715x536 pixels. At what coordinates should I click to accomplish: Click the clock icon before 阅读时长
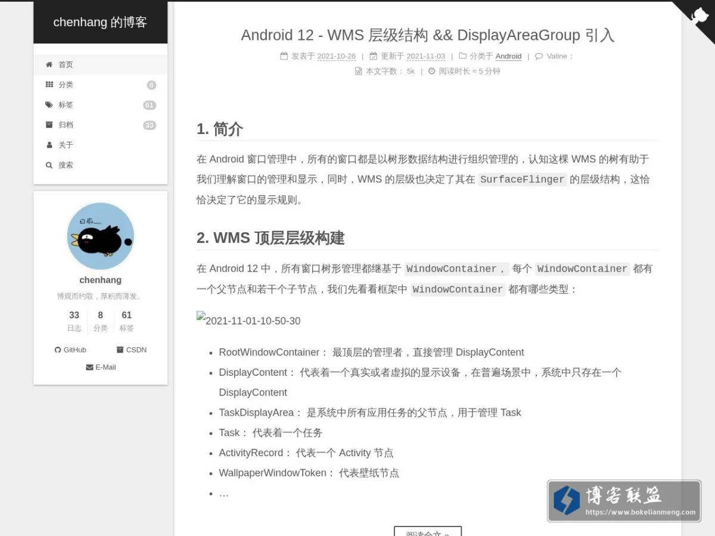pos(432,71)
